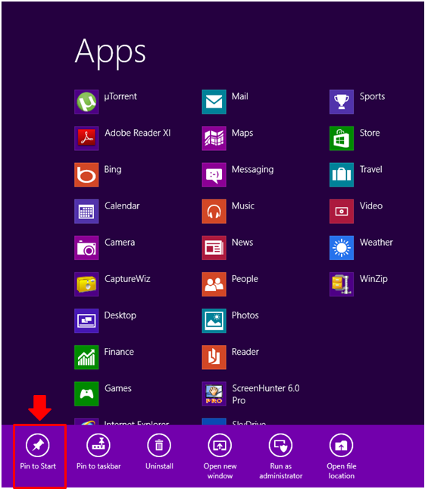Open the Bing app tile
The height and width of the screenshot is (489, 425).
coord(86,174)
